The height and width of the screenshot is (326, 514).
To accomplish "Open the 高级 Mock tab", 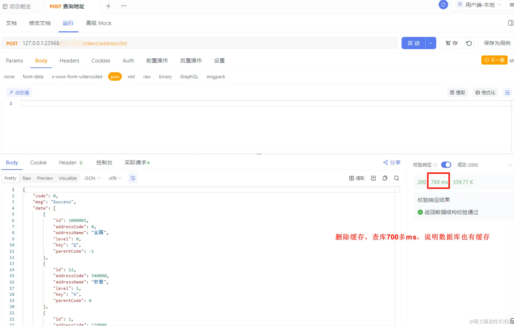I will (99, 23).
